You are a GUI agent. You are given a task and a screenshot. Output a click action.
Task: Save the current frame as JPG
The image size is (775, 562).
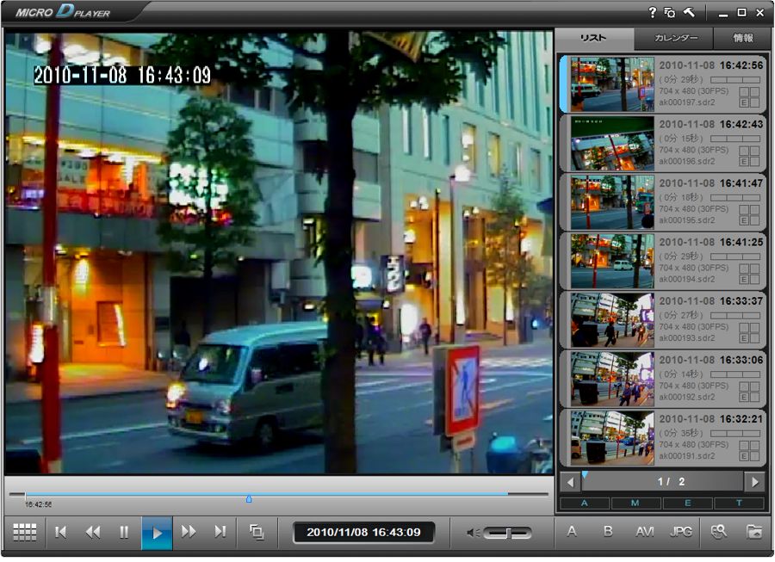coord(680,532)
